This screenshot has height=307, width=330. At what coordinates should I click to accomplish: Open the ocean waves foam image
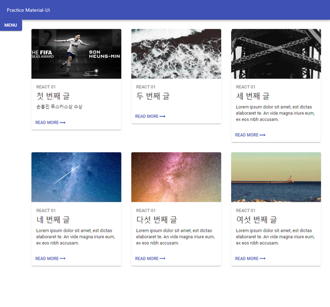(x=176, y=54)
